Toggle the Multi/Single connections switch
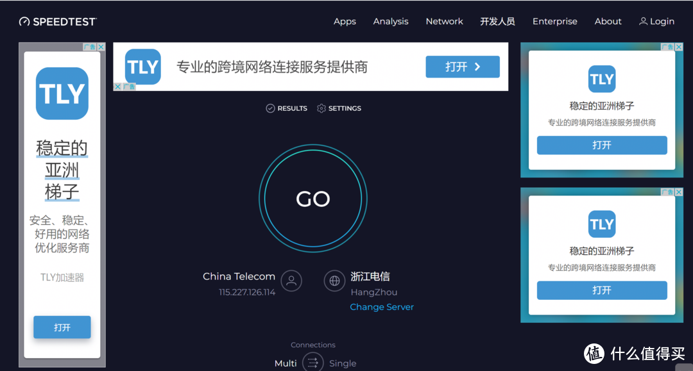The width and height of the screenshot is (693, 371). [x=313, y=363]
